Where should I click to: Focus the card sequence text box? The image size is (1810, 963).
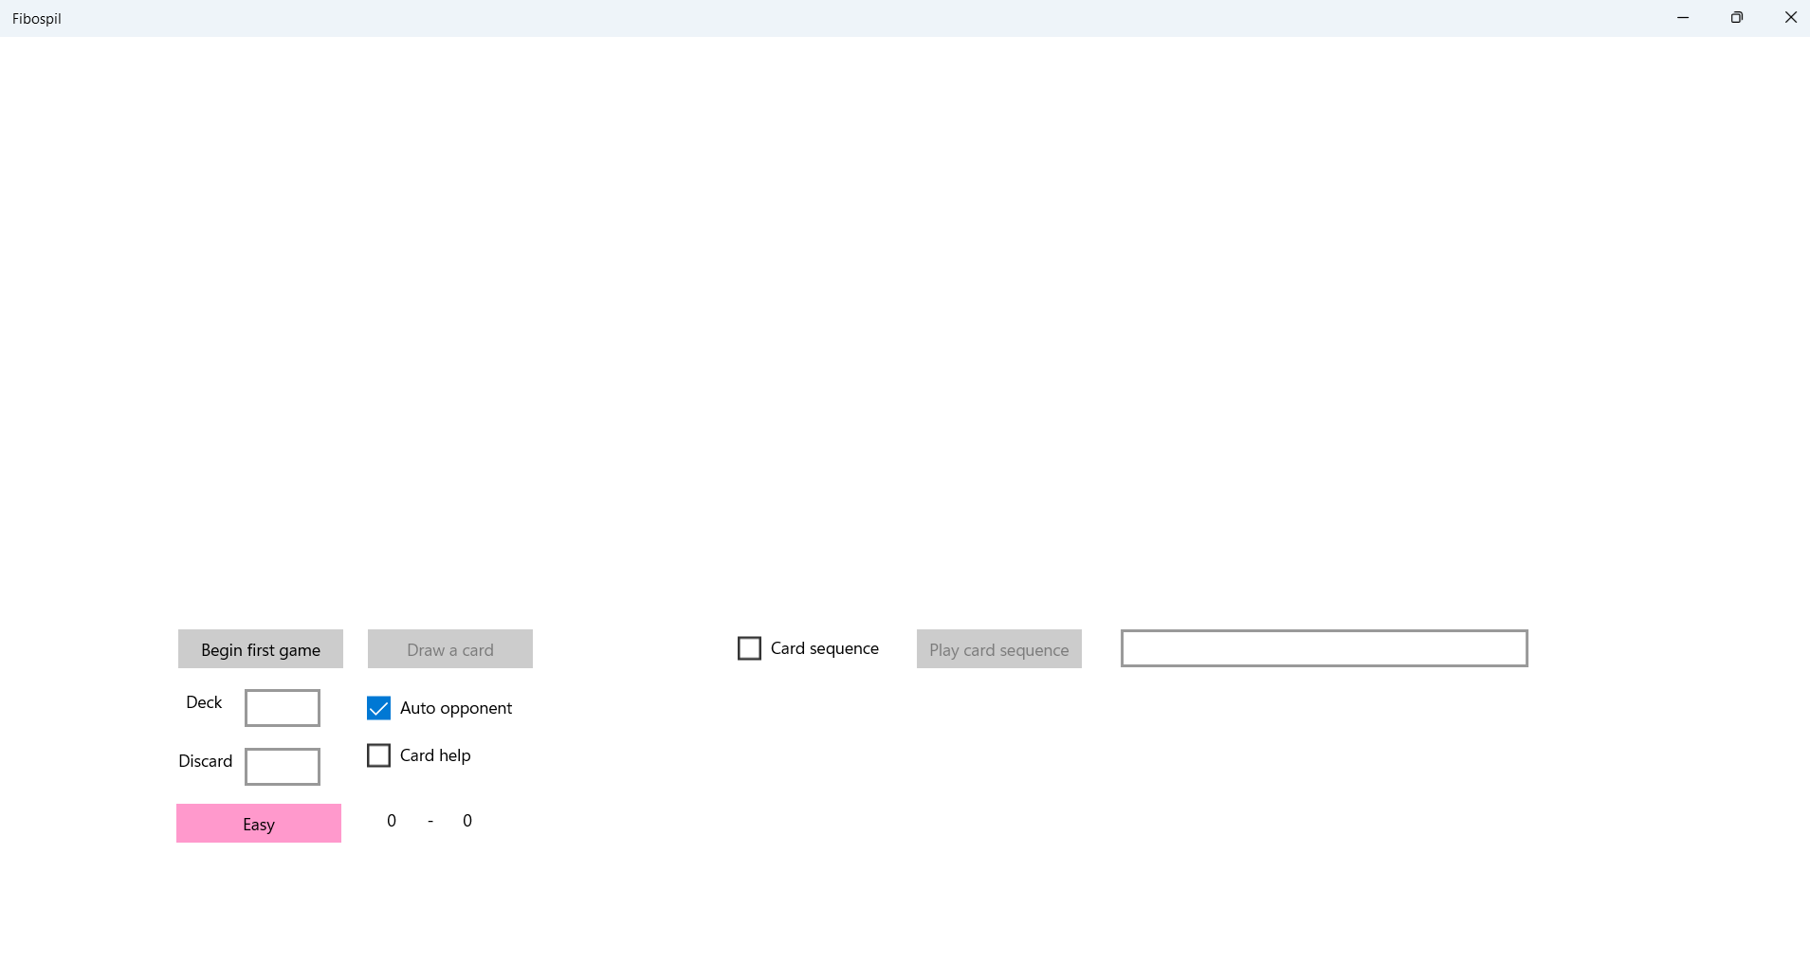(x=1325, y=648)
